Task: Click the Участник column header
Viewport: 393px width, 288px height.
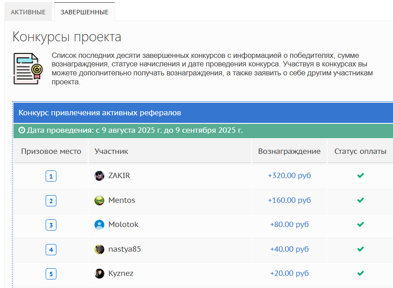Action: coord(111,152)
